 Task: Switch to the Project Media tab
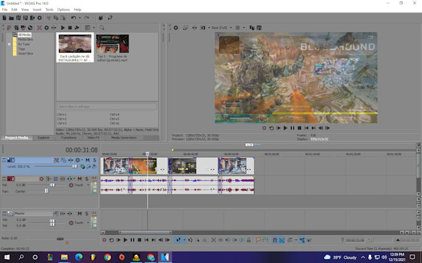click(17, 137)
